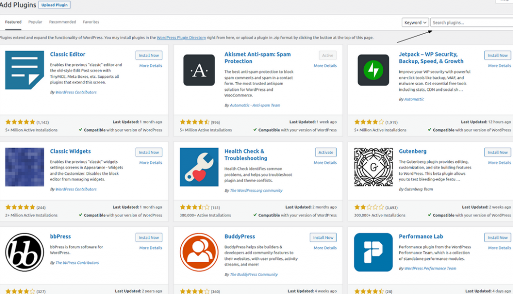Click the BuddyPress plugin logo
The height and width of the screenshot is (294, 513).
[x=199, y=252]
